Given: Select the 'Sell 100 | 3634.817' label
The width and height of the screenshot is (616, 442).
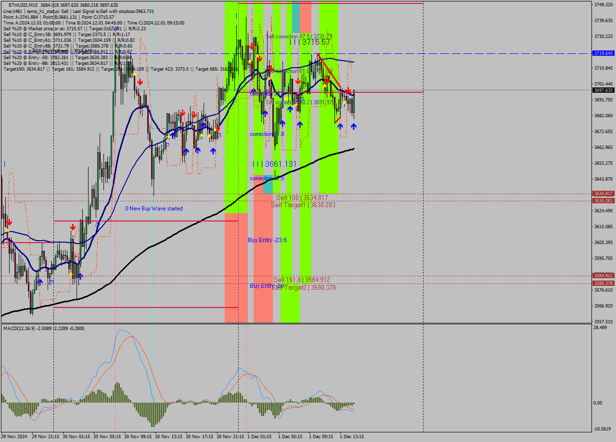Looking at the screenshot, I should 302,198.
